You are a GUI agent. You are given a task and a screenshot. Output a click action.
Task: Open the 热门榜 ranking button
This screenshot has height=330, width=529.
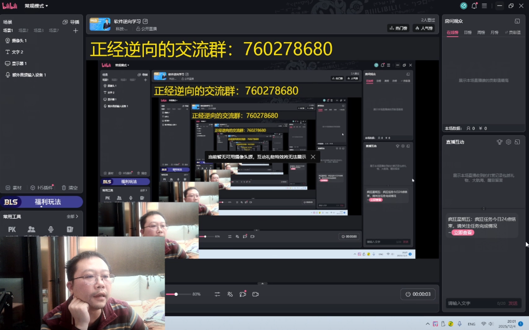pos(398,28)
